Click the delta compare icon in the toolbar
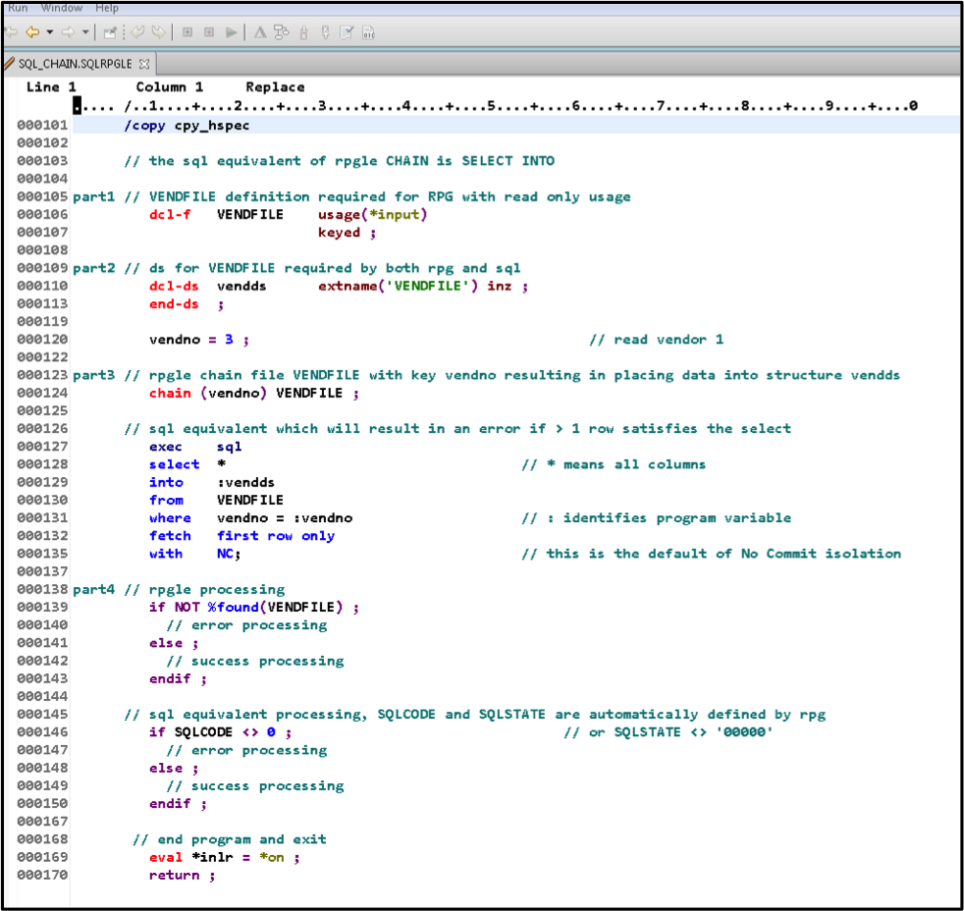 (x=259, y=31)
